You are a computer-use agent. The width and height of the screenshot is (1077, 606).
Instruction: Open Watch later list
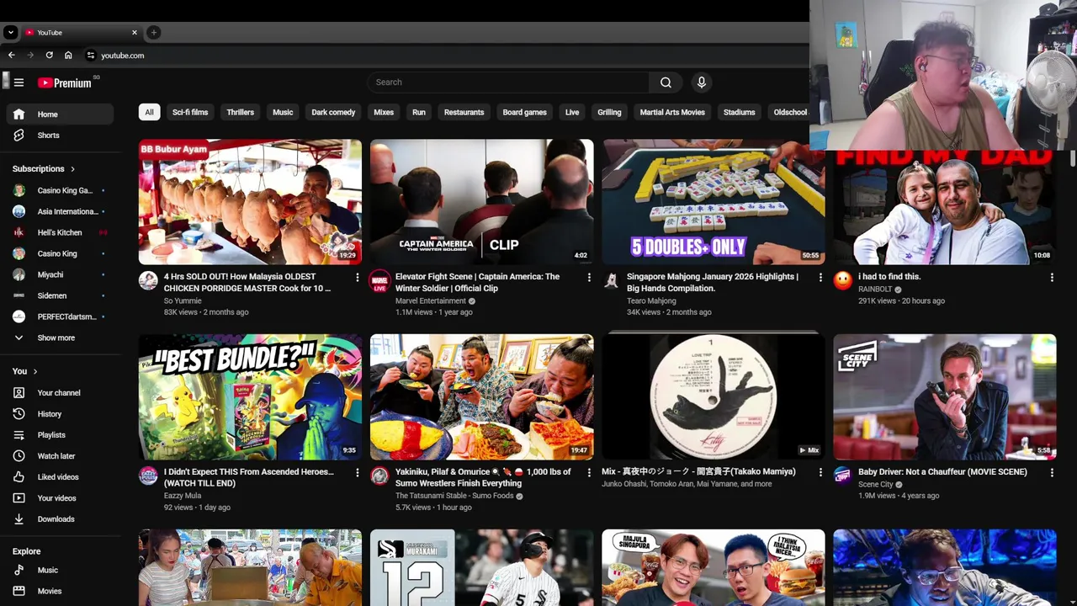tap(59, 456)
